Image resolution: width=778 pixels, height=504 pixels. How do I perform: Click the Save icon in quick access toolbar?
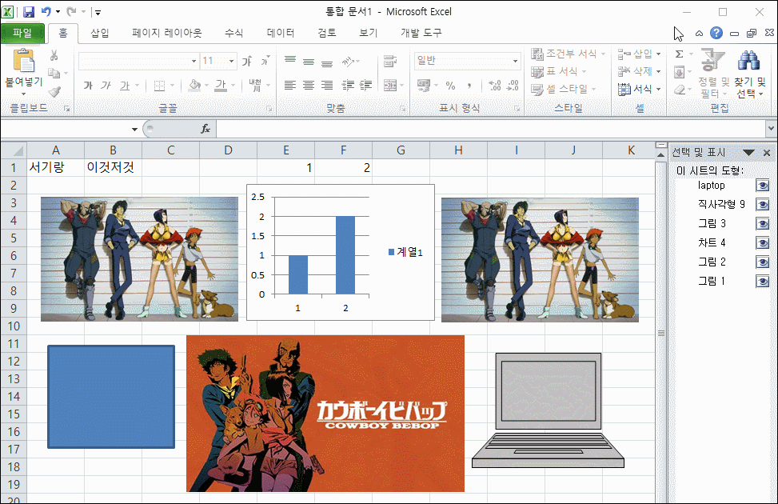(x=29, y=11)
